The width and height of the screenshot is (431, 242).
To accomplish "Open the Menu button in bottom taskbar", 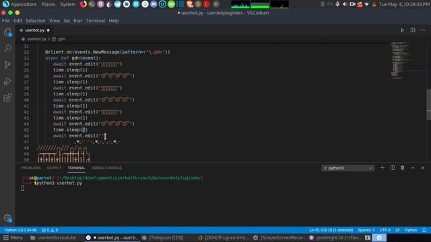I will pos(13,238).
